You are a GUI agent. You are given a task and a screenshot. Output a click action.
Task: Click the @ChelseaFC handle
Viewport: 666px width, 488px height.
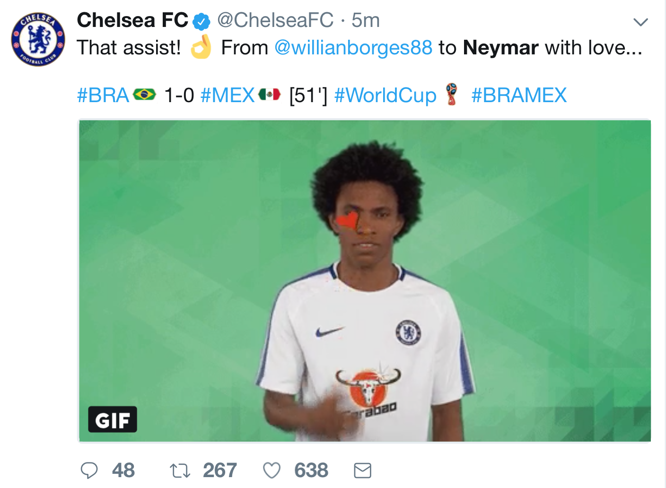pyautogui.click(x=275, y=20)
